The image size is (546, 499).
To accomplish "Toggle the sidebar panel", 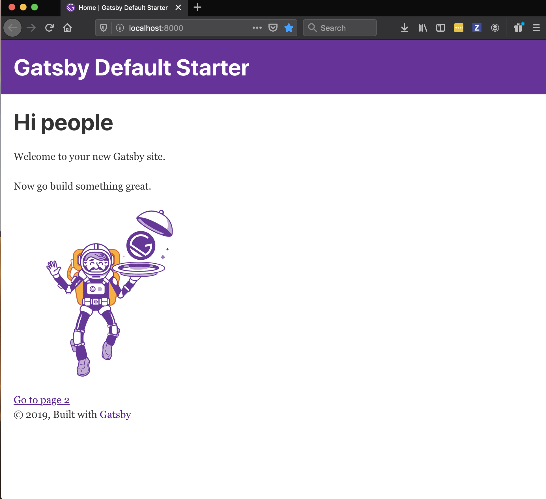I will [440, 28].
